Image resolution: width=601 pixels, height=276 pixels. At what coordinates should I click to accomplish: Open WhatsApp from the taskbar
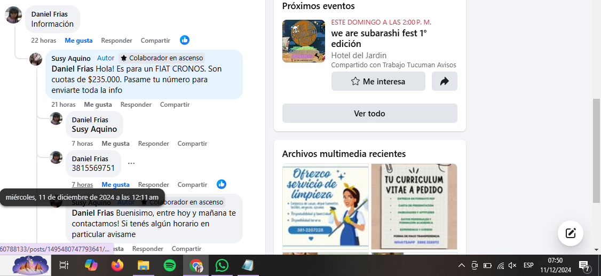[222, 265]
